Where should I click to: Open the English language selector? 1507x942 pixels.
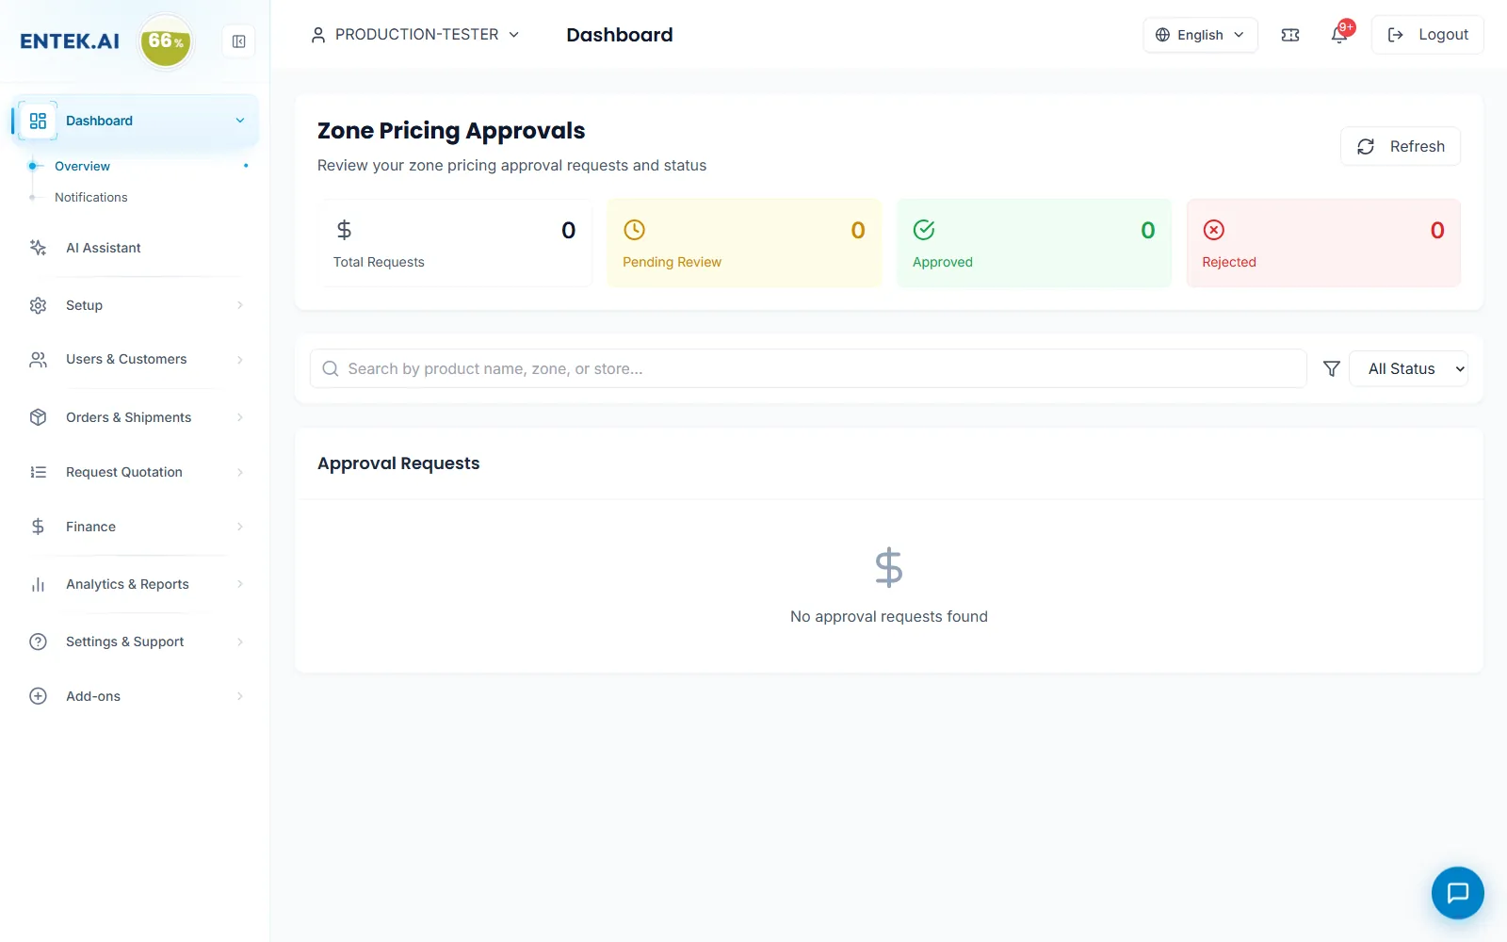(x=1200, y=35)
